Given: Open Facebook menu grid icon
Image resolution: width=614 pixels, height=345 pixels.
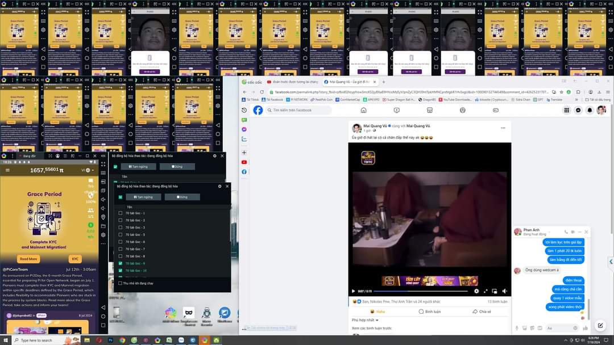Looking at the screenshot, I should [566, 110].
